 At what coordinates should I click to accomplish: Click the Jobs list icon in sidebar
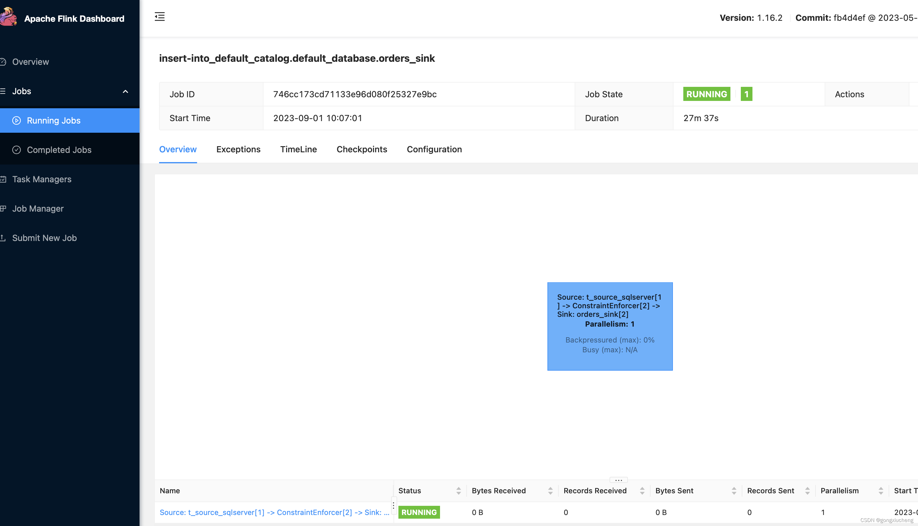[3, 91]
